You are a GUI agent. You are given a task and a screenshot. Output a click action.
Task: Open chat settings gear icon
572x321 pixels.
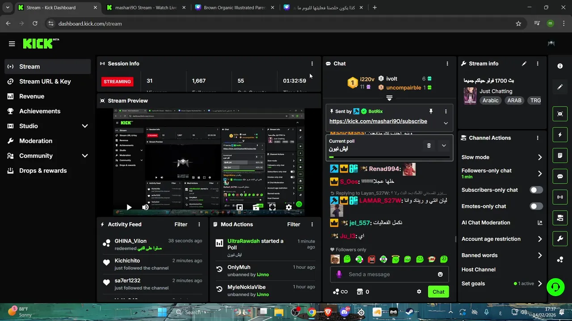[419, 292]
